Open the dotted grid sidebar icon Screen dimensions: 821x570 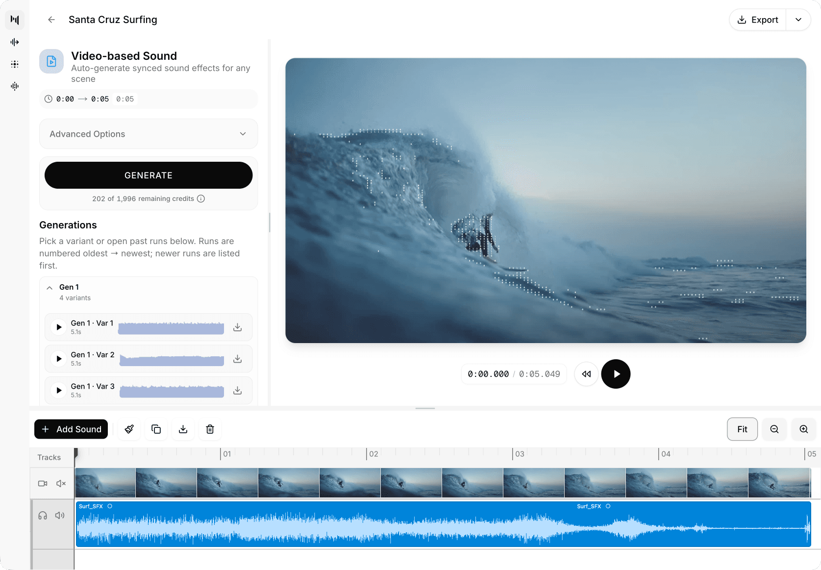tap(15, 64)
